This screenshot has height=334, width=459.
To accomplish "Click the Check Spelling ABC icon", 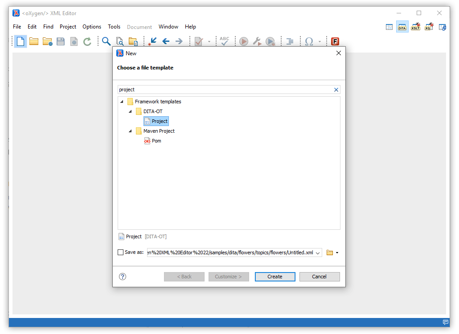I will [225, 41].
